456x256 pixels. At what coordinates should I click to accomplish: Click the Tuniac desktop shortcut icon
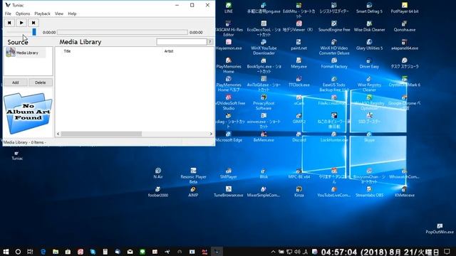[x=17, y=155]
